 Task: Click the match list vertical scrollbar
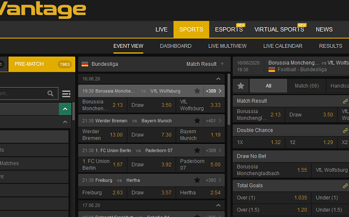pos(228,100)
